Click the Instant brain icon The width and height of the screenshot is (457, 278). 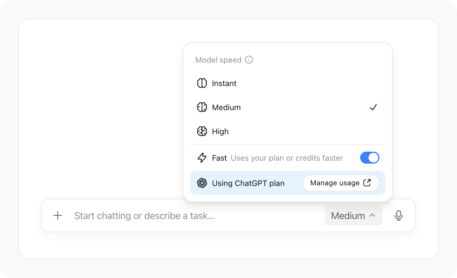(x=202, y=83)
